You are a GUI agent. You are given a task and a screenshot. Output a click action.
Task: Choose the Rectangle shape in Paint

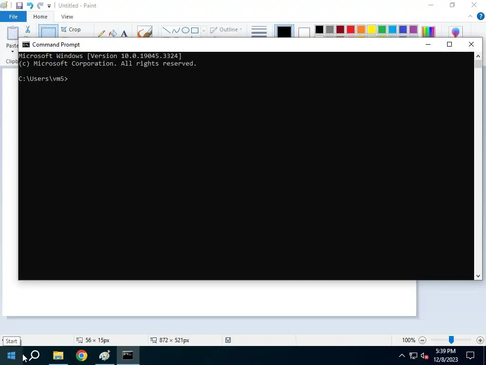(x=195, y=30)
